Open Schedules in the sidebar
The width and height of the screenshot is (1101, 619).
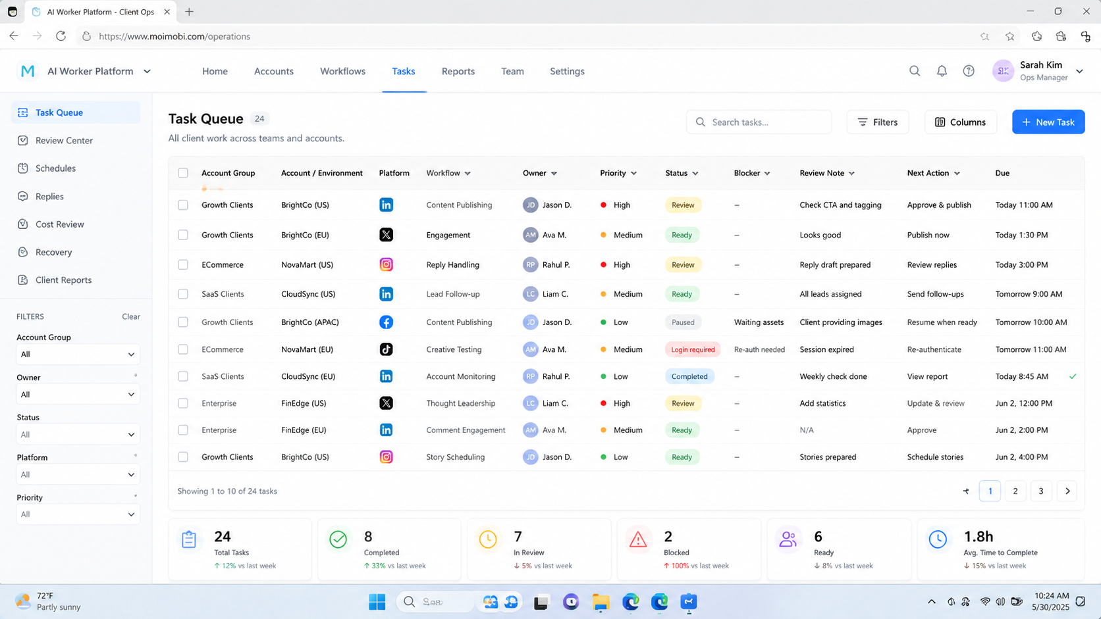click(76, 168)
